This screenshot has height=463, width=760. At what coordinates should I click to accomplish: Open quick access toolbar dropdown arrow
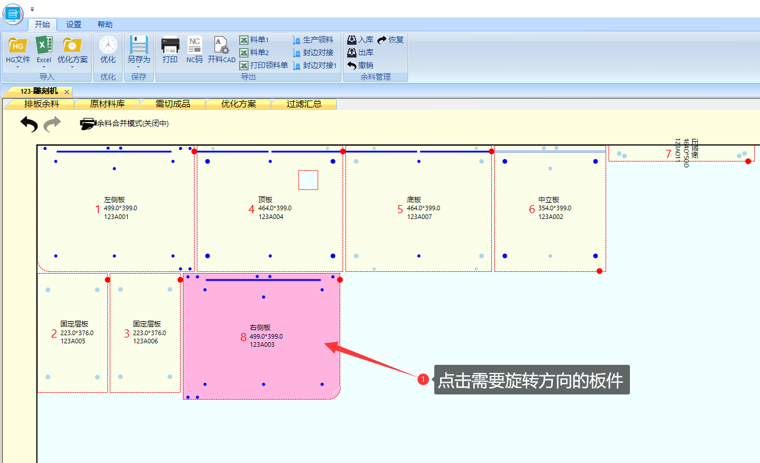pyautogui.click(x=32, y=9)
